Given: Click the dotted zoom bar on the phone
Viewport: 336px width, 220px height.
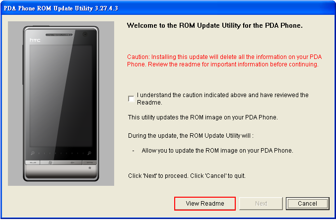Looking at the screenshot, I should (61, 153).
